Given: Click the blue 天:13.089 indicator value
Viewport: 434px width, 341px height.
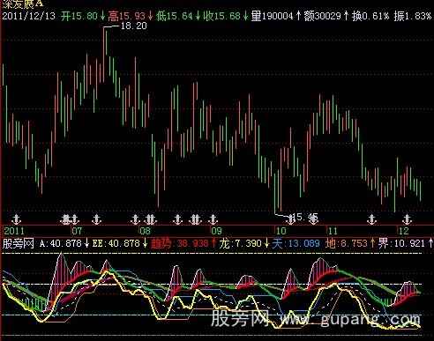Looking at the screenshot, I should [296, 243].
